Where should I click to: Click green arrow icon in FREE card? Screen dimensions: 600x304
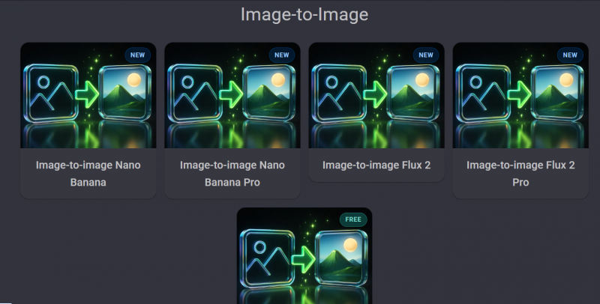[304, 259]
